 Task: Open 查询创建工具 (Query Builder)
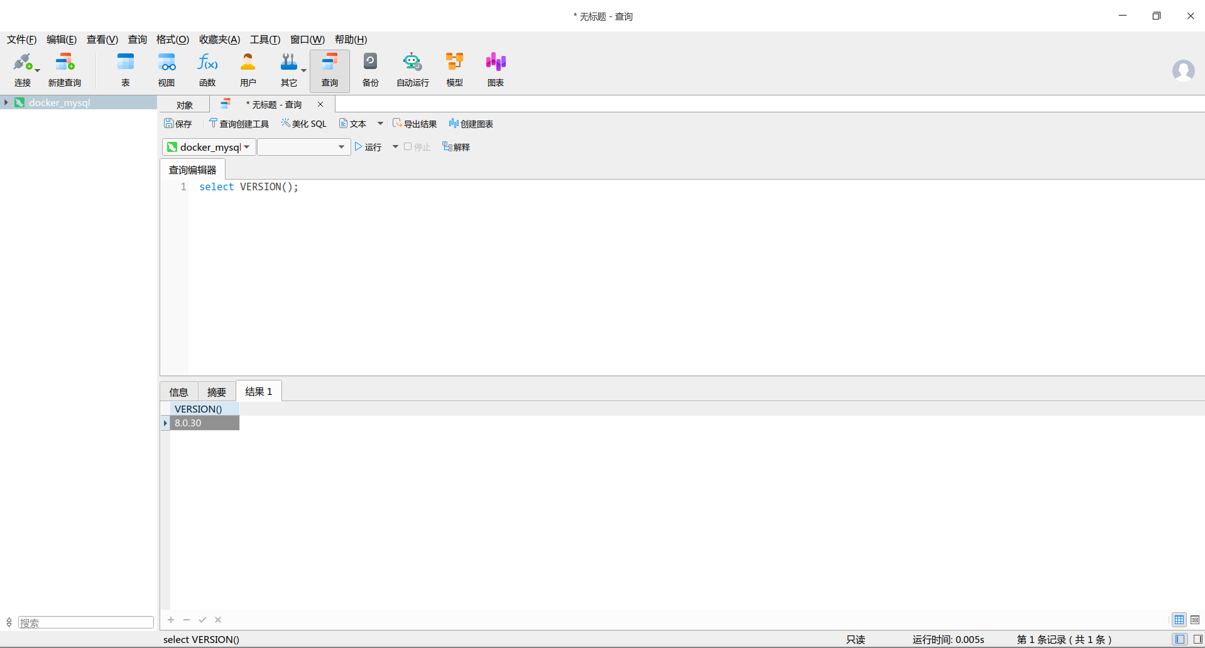(239, 124)
